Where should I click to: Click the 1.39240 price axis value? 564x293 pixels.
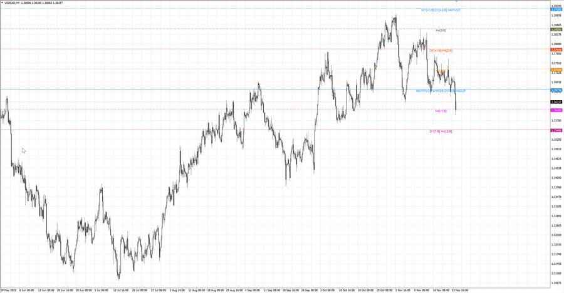556,6
